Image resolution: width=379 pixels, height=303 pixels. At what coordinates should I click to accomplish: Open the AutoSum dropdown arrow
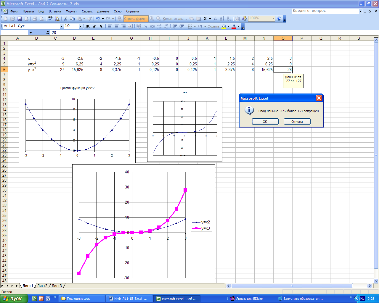210,19
